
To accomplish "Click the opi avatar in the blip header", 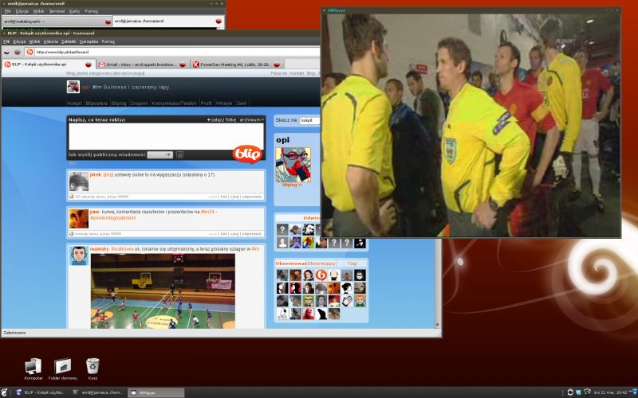I will pos(73,87).
